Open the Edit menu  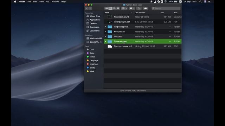(x=35, y=1)
